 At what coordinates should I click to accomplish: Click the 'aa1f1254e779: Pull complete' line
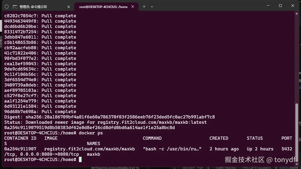click(40, 101)
